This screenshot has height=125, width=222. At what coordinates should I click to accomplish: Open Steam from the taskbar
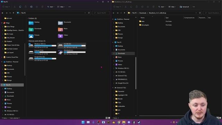139,122
